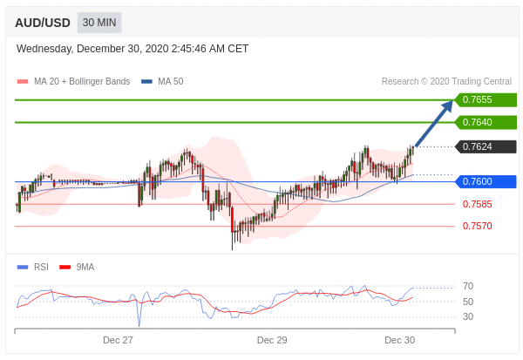
Task: Click the Dec 30 axis label
Action: [x=399, y=340]
